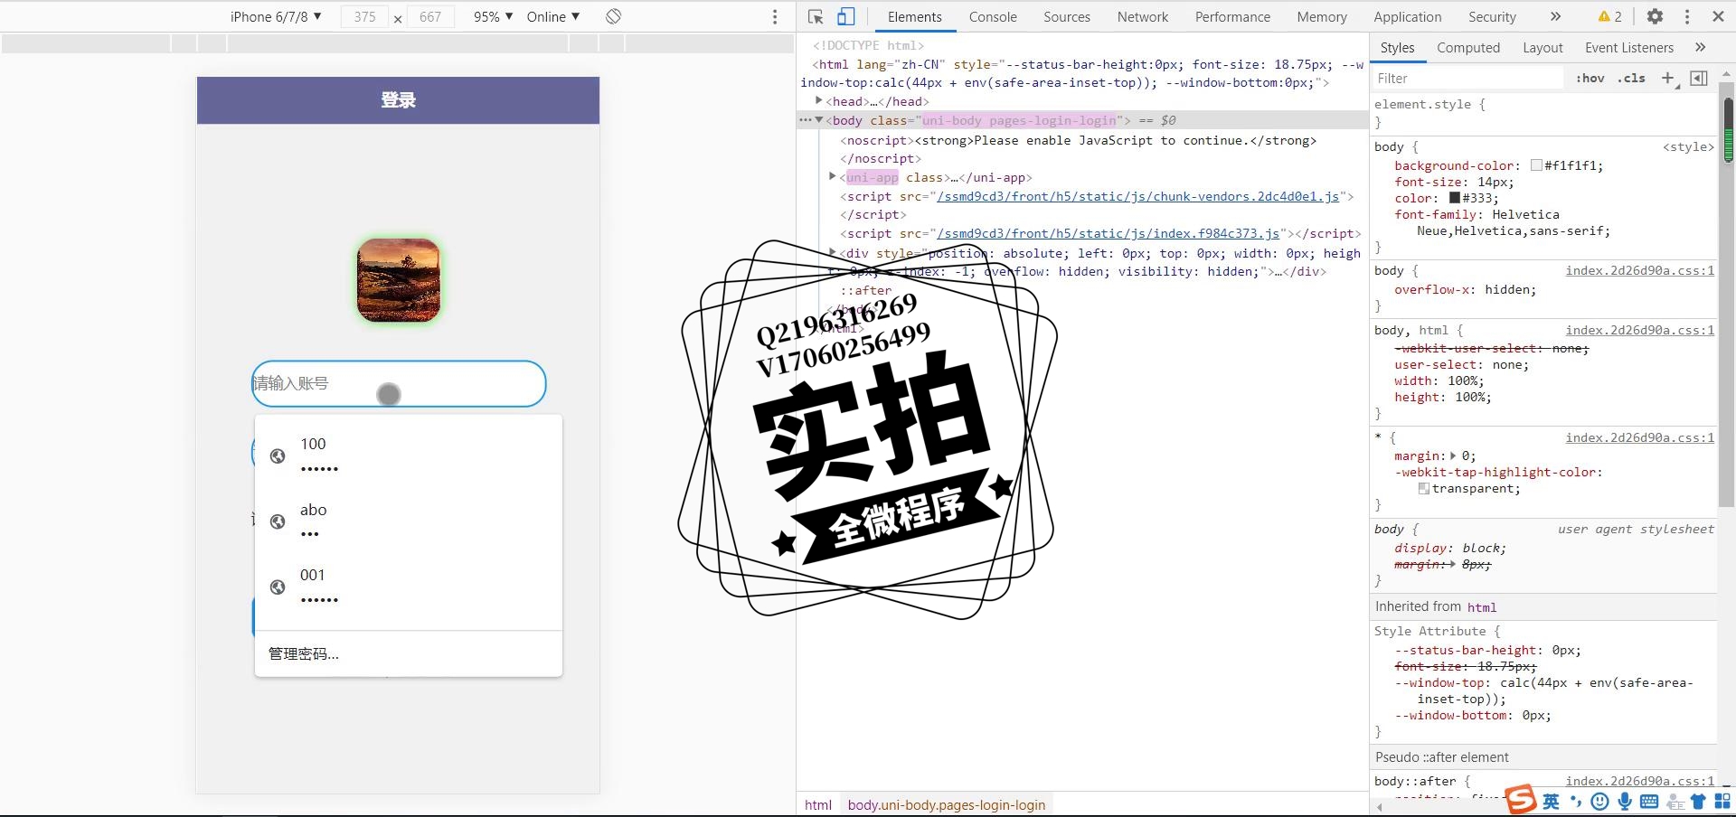Activate Sogou voice input microphone
1736x817 pixels.
(x=1625, y=802)
